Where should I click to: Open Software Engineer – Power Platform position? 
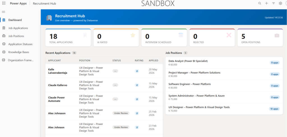[x=224, y=86]
